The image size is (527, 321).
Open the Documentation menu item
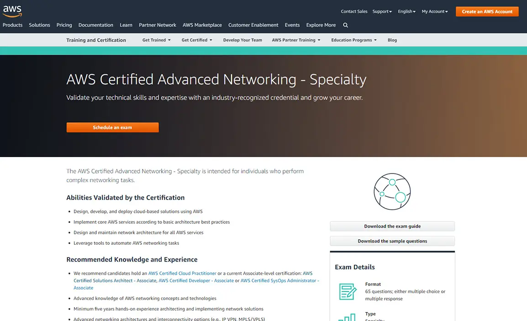click(x=96, y=25)
